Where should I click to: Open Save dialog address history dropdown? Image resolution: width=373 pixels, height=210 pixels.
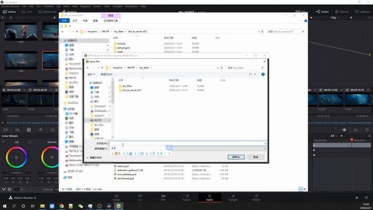pos(217,68)
